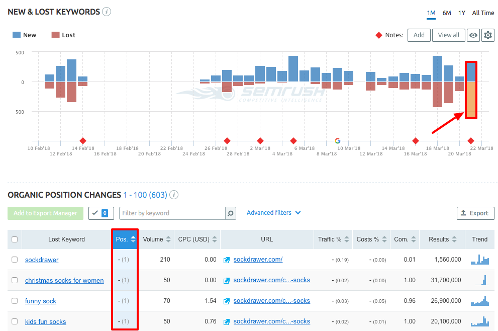
Task: Click the Lost Keyword column header
Action: 66,239
